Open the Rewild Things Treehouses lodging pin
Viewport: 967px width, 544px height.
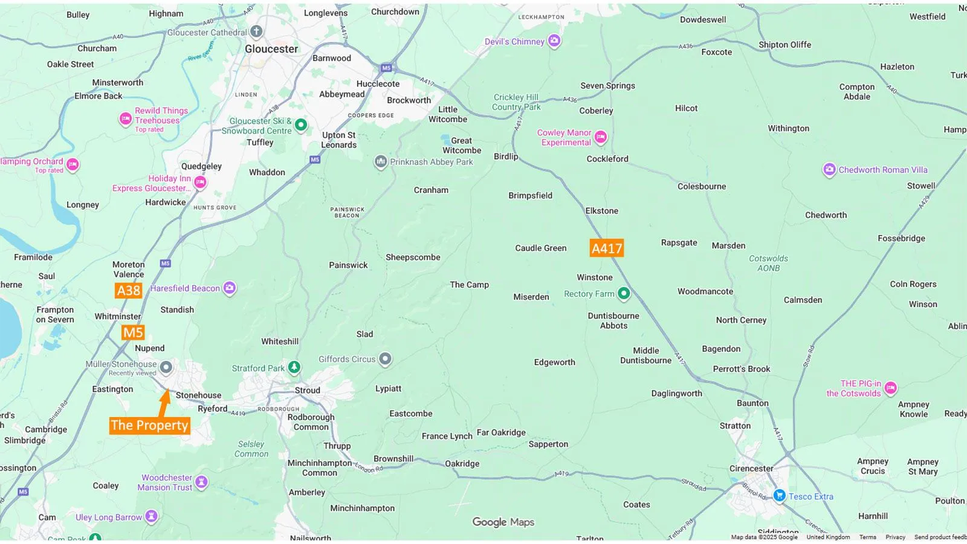125,119
